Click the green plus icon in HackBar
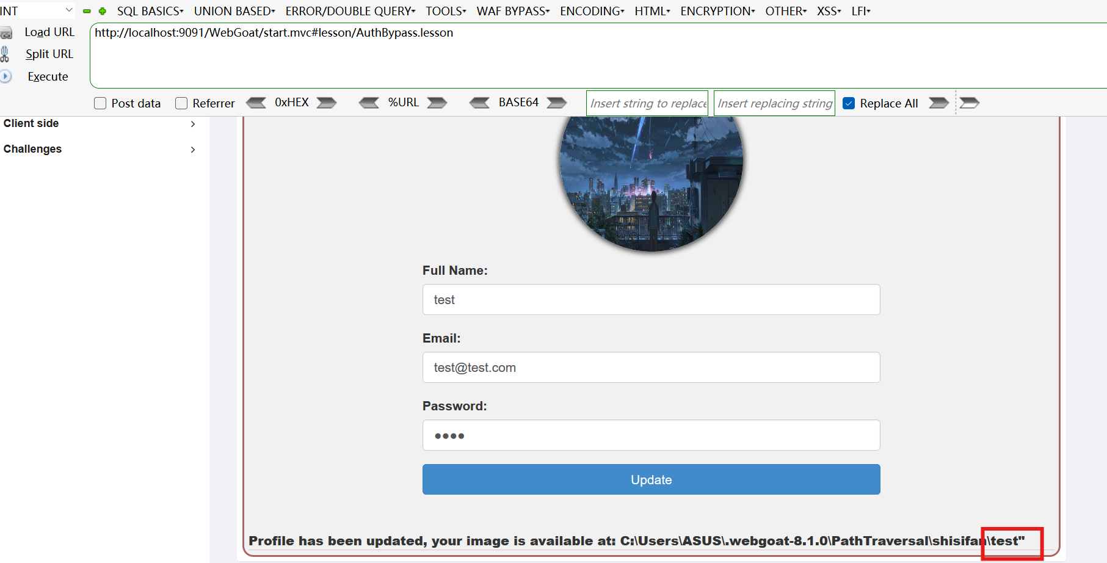 click(103, 11)
